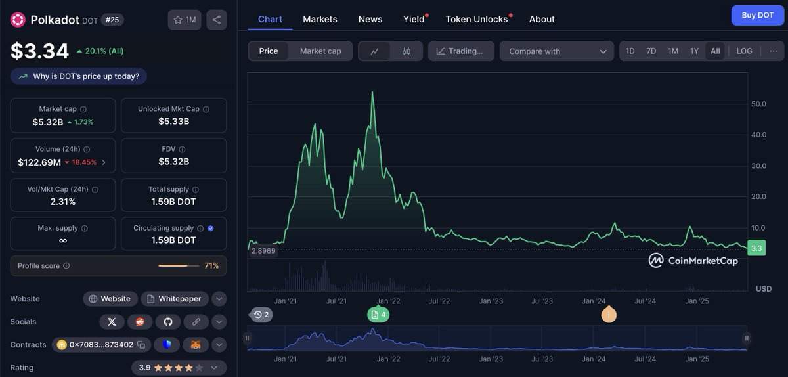Open the Website link button

point(110,299)
